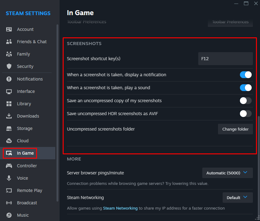Go to Voice settings label
Image resolution: width=260 pixels, height=221 pixels.
22,178
